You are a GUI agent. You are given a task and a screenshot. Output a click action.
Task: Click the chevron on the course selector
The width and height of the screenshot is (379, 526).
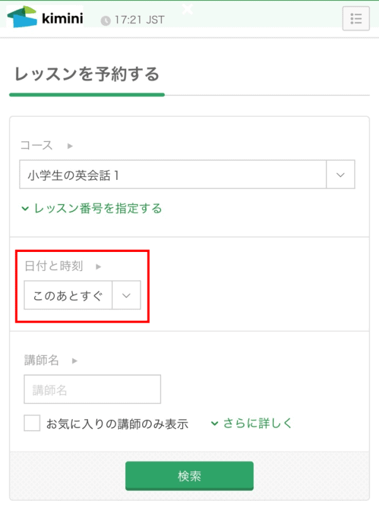pyautogui.click(x=340, y=174)
